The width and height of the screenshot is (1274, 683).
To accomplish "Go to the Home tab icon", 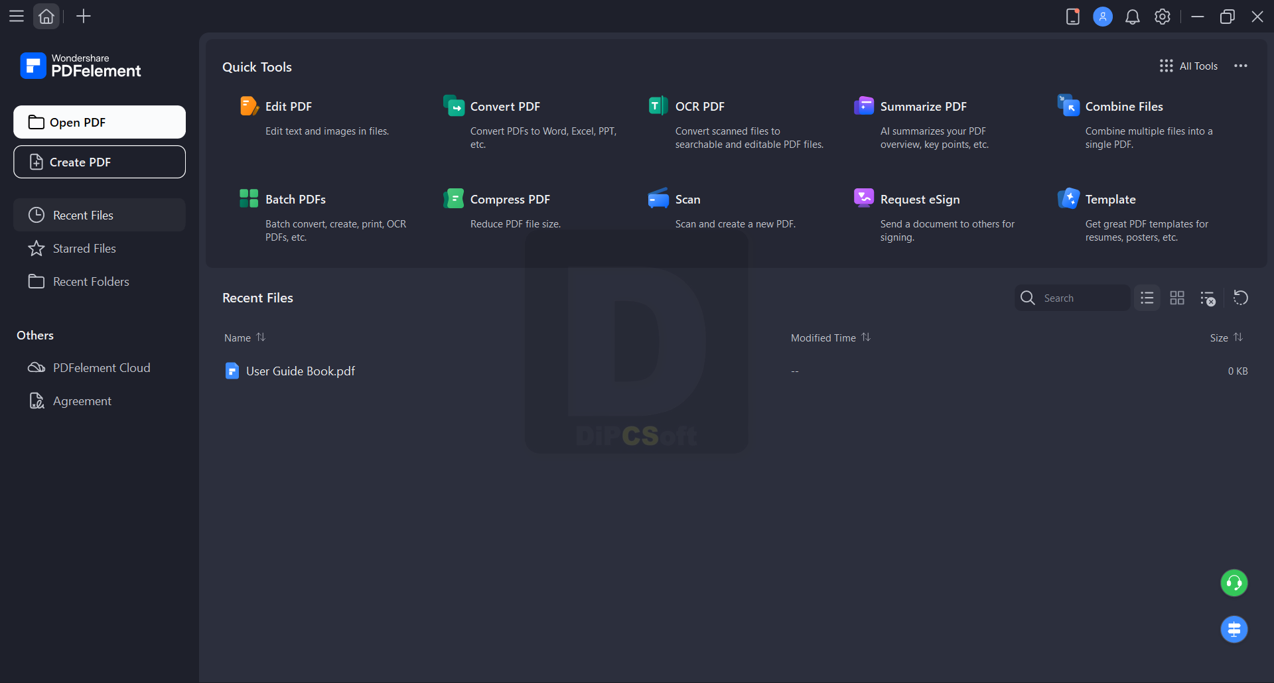I will [46, 17].
